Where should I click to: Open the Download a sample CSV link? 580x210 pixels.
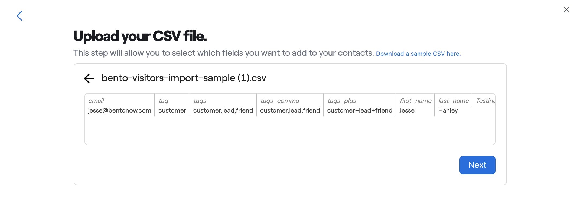[418, 54]
